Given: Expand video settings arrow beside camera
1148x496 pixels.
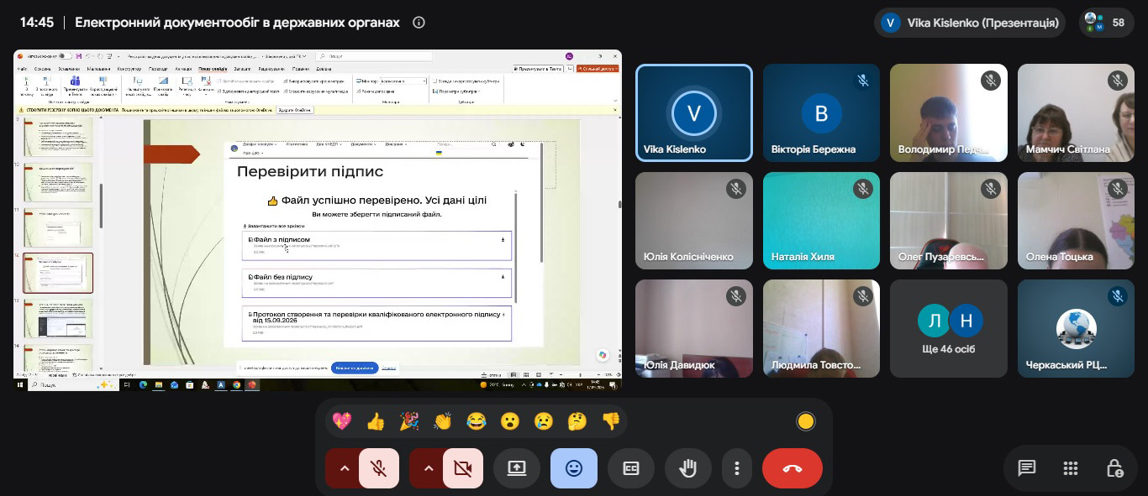Looking at the screenshot, I should [x=427, y=468].
